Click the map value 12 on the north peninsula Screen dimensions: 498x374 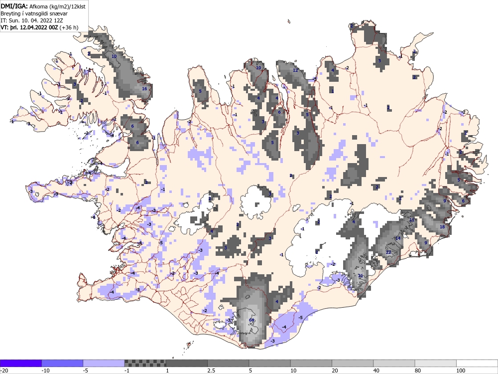pos(295,70)
